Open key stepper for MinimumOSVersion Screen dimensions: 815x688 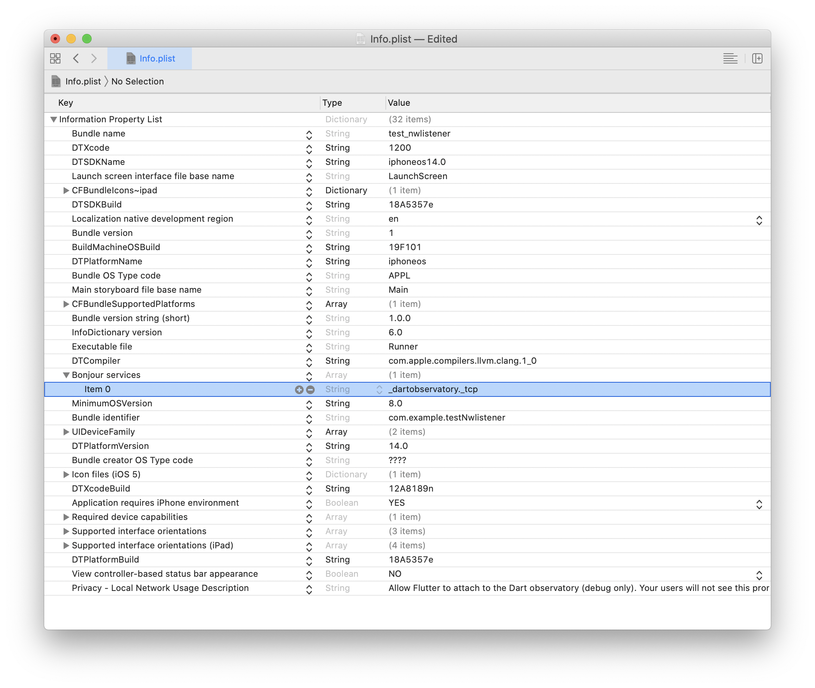coord(309,405)
